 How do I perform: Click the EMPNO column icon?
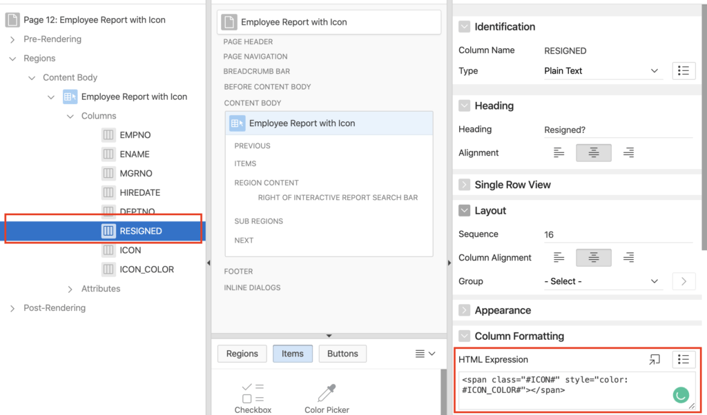[x=108, y=135]
